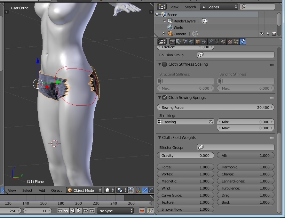Open the World properties tab (globe icon)

191,42
